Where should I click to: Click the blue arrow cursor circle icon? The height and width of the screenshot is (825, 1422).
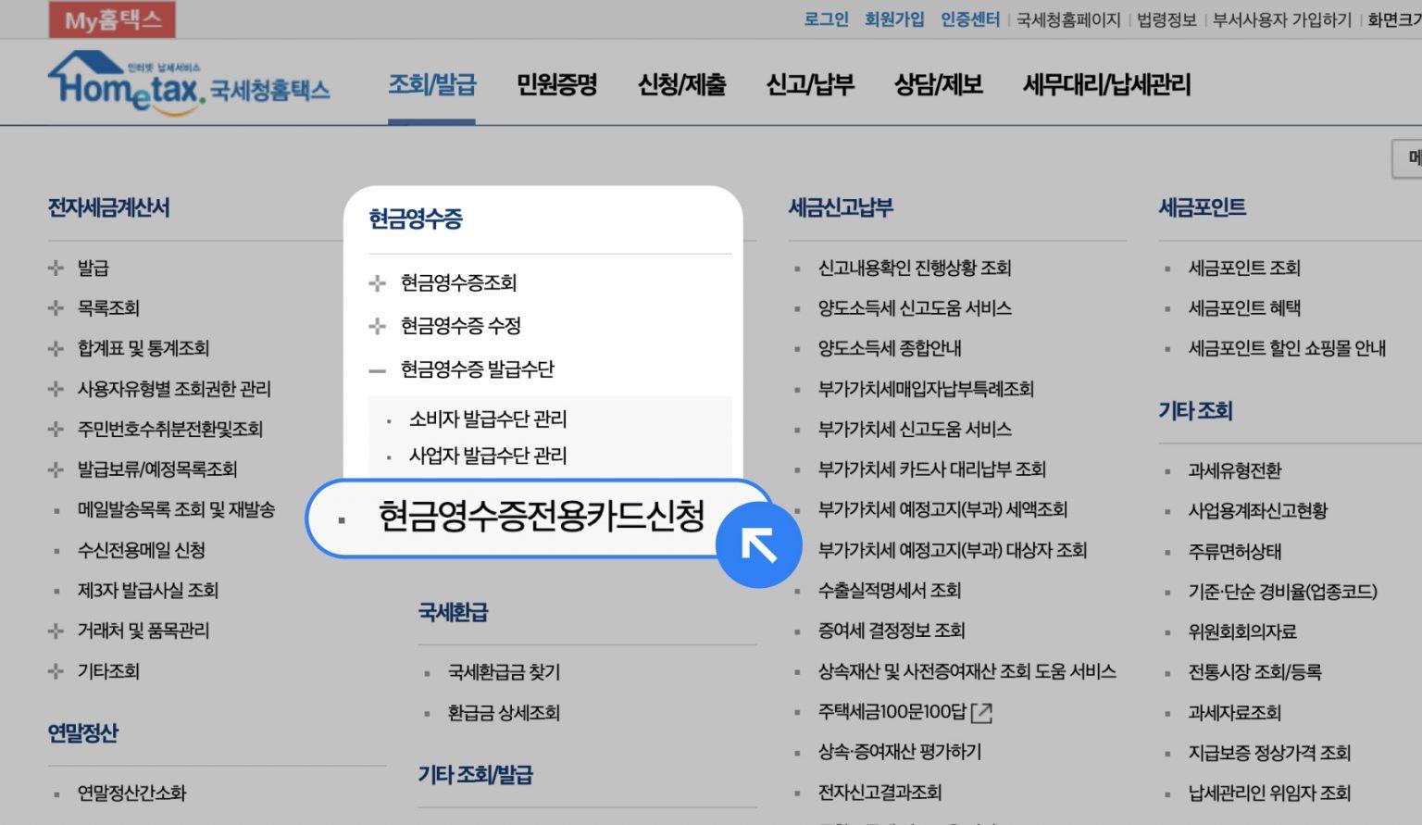[758, 545]
